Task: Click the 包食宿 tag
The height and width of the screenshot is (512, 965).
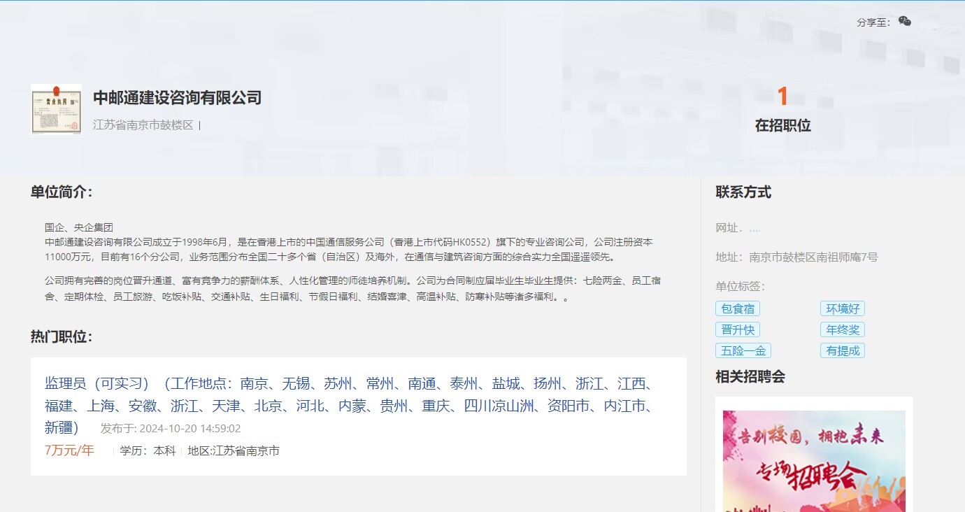Action: point(737,308)
